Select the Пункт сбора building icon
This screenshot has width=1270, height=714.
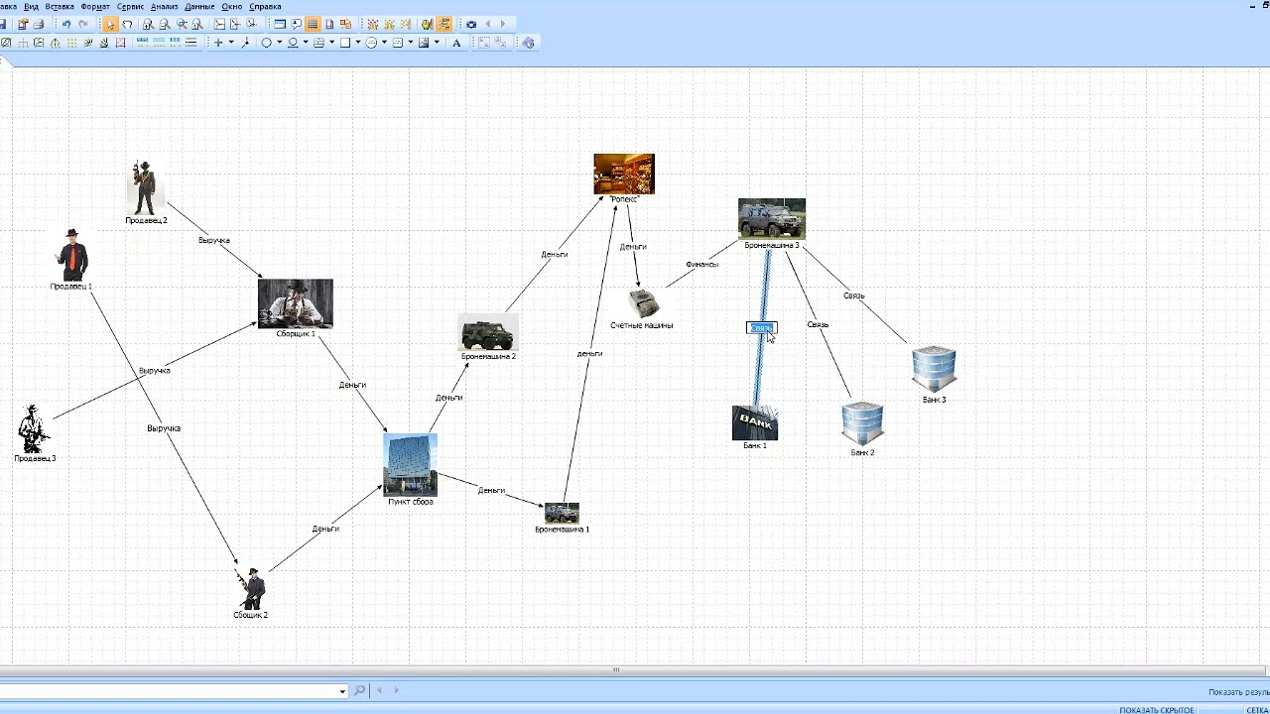click(411, 465)
